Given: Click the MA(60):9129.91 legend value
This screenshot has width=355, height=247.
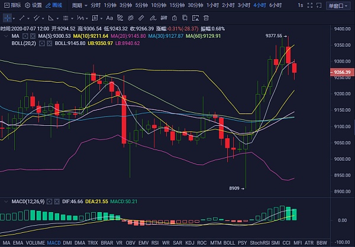Looking at the screenshot, I should click(x=203, y=36).
